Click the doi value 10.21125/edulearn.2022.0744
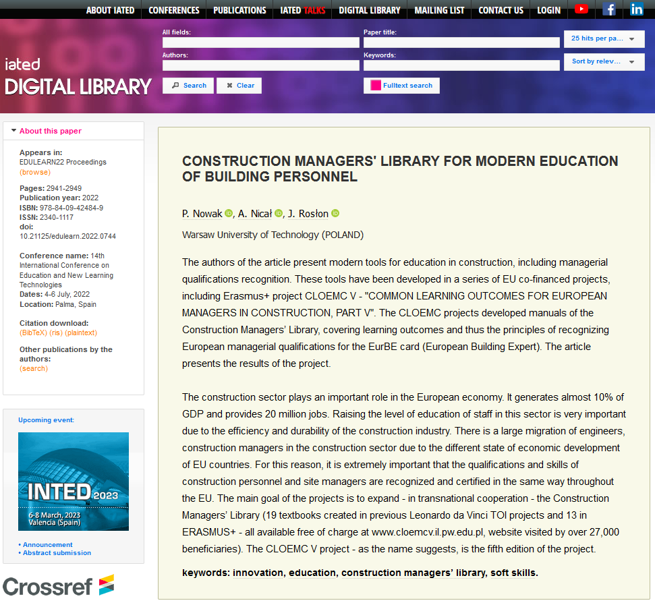Viewport: 655px width, 607px height. (67, 237)
